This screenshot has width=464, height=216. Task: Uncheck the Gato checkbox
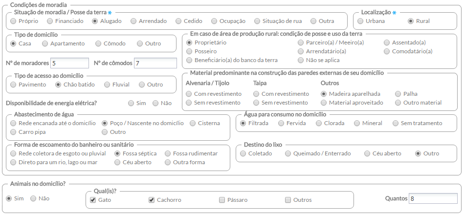click(93, 200)
